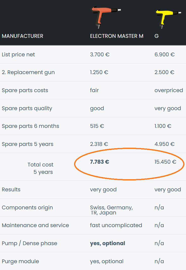Click the 515 € six-month spare parts value
This screenshot has width=186, height=270.
click(x=97, y=126)
